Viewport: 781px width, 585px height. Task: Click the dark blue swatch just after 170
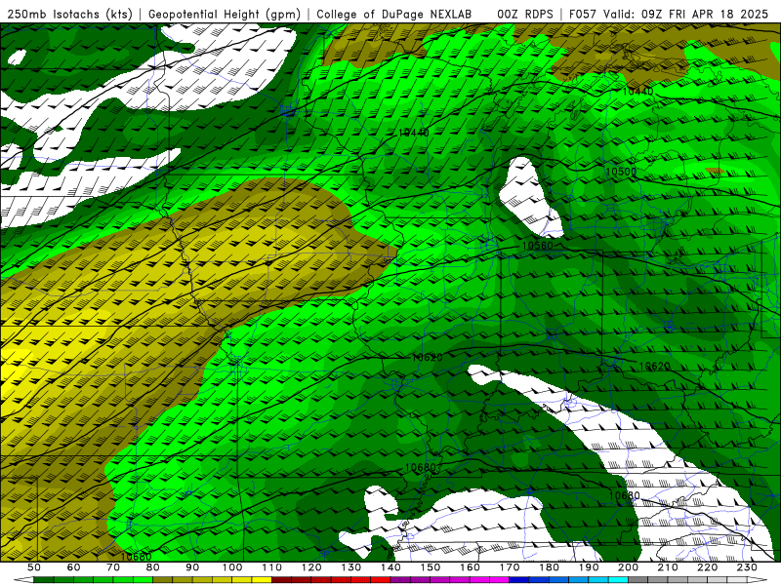(x=518, y=580)
